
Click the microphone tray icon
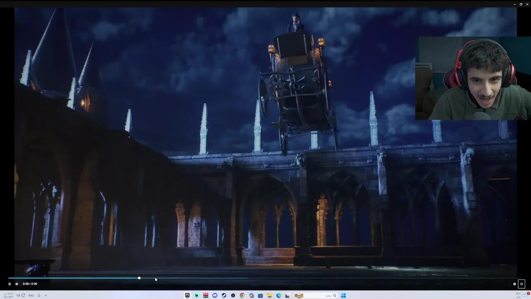pos(39,295)
